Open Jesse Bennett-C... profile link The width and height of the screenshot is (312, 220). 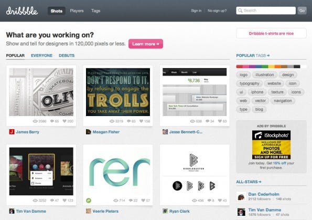coord(186,132)
